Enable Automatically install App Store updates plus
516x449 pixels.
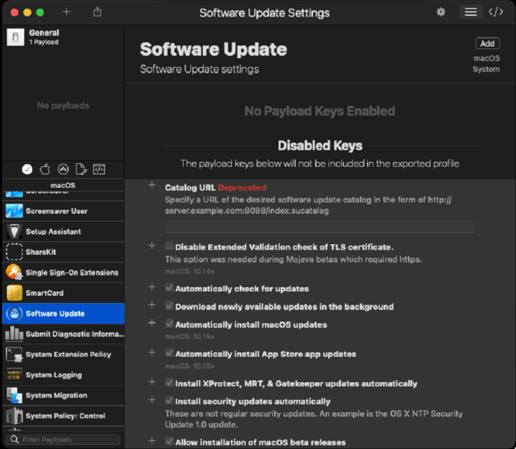click(x=152, y=353)
